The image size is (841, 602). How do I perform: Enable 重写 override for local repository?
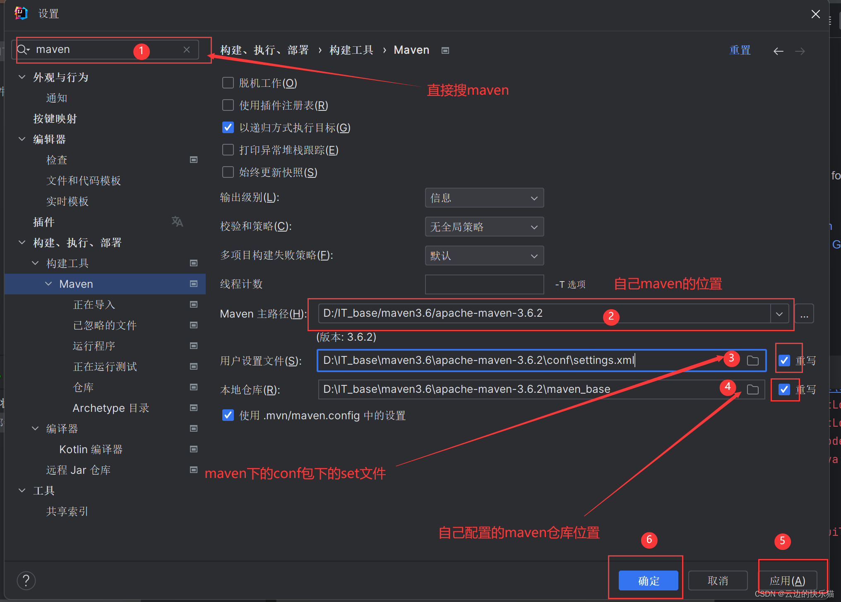[x=783, y=389]
